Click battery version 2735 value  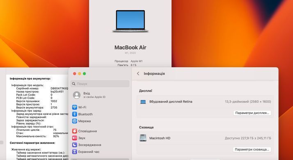pos(54,107)
